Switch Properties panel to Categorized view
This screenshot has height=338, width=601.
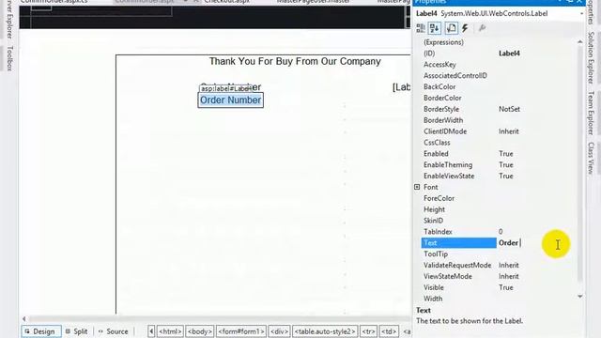tap(421, 28)
